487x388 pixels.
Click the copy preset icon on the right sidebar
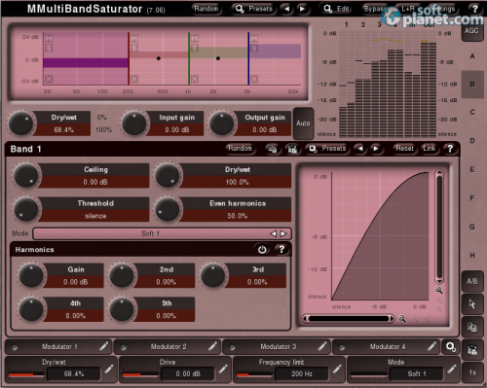click(471, 327)
